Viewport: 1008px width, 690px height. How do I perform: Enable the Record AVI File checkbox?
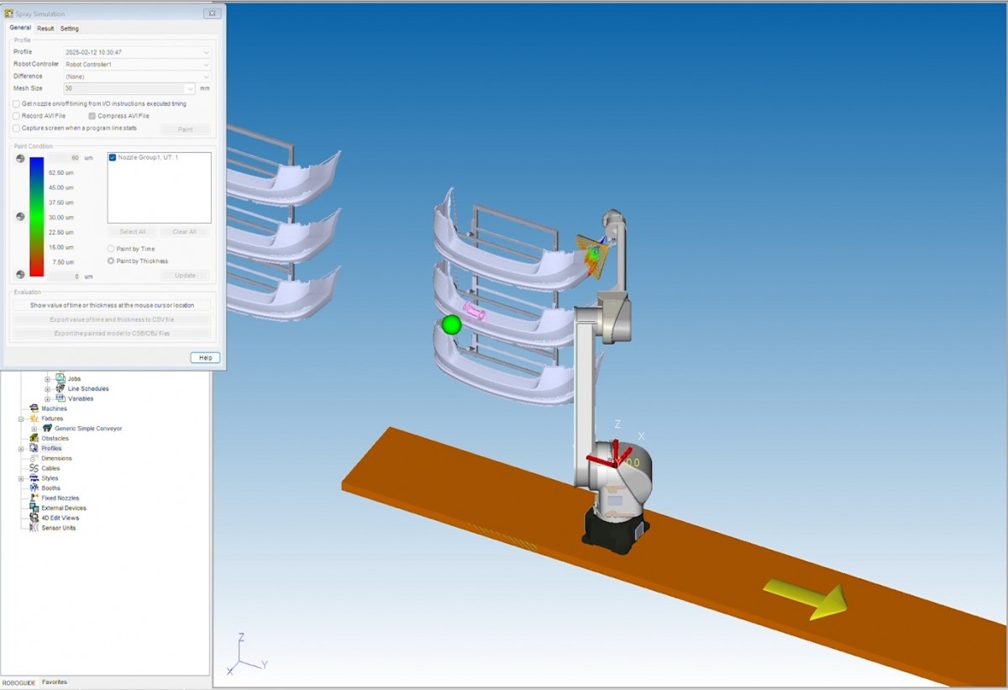16,116
